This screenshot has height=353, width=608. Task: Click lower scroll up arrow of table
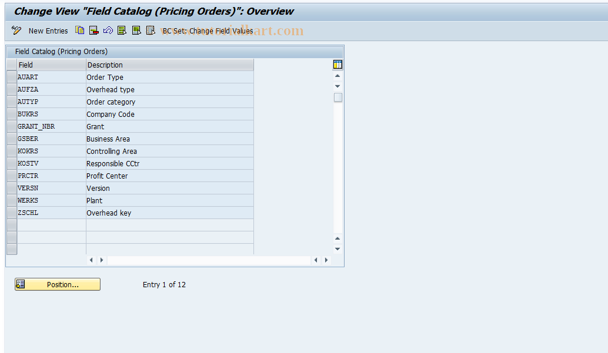338,238
